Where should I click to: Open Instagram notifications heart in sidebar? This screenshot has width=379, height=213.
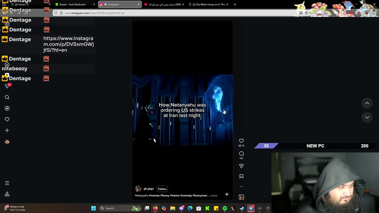point(7,119)
